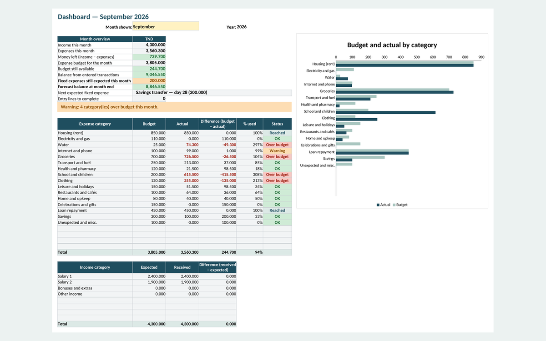Viewport: 546px width, 341px height.
Task: Click the Other income row label
Action: click(95, 294)
